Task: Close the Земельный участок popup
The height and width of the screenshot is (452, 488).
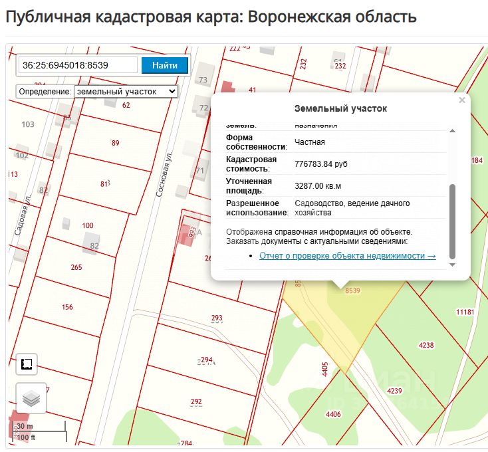Action: point(462,100)
